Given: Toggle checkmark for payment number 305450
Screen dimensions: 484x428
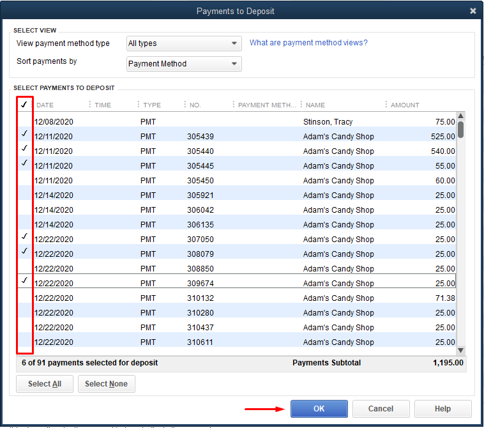Looking at the screenshot, I should [x=24, y=181].
